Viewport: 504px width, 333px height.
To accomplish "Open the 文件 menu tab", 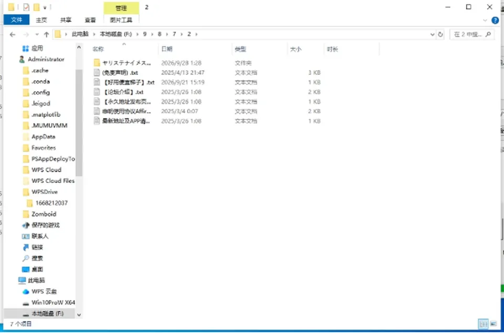I will (16, 20).
